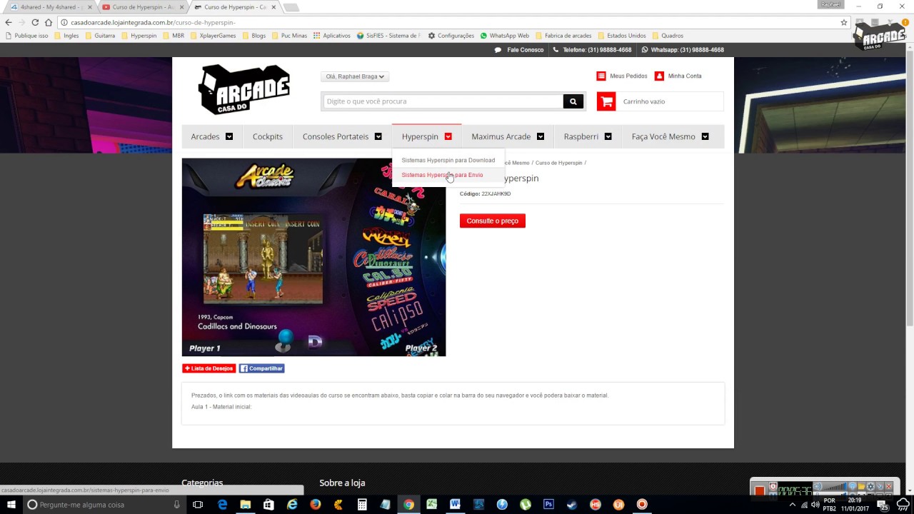Expand the Faça Você Mesmo menu arrow
Viewport: 914px width, 514px height.
(705, 136)
